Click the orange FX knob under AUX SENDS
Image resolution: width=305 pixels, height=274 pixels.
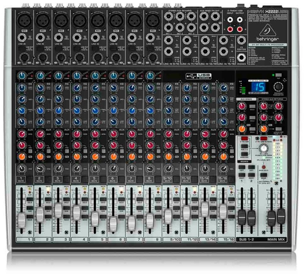point(242,129)
